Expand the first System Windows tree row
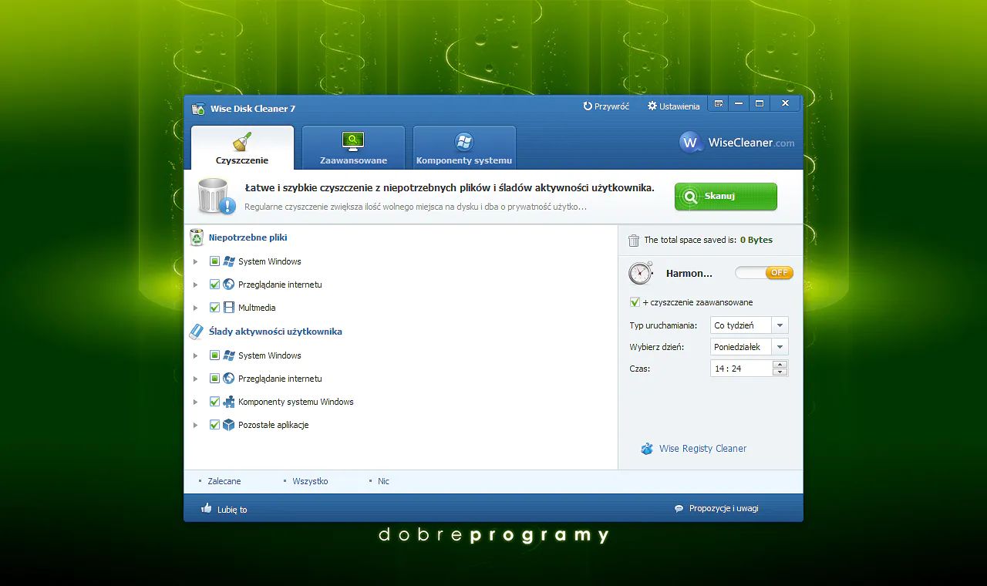This screenshot has height=586, width=987. pos(196,261)
